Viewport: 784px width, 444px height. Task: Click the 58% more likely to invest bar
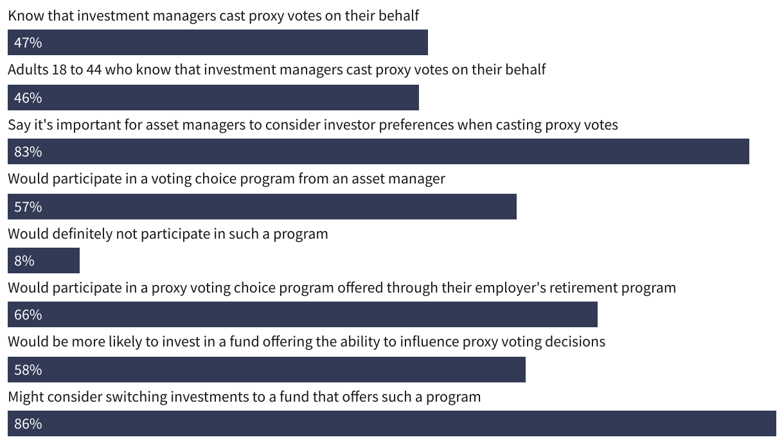click(x=267, y=370)
